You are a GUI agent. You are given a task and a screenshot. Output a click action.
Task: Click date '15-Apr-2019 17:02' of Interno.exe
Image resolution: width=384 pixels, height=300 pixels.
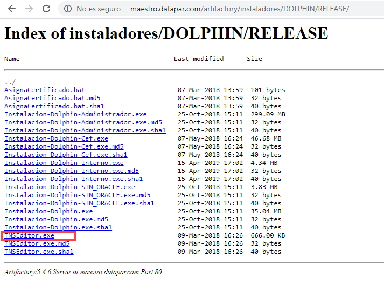tap(210, 163)
